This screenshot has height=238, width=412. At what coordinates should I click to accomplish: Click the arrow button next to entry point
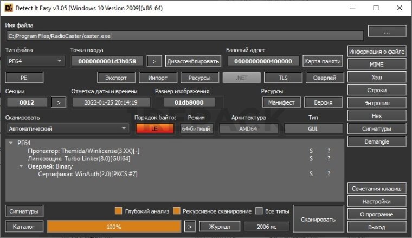pyautogui.click(x=154, y=61)
